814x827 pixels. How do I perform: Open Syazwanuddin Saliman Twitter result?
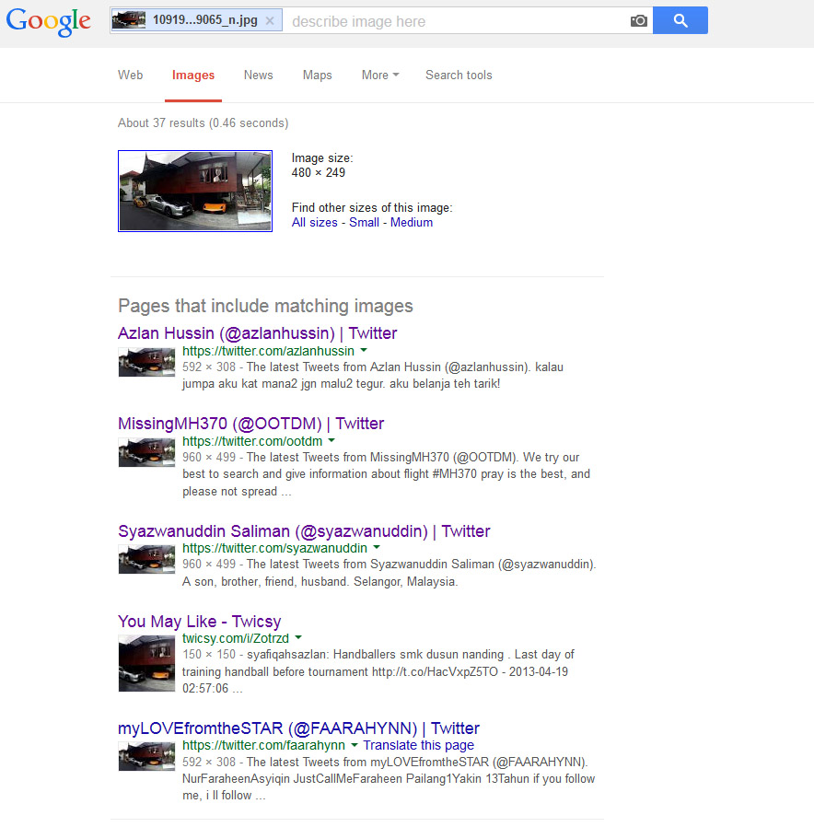click(x=304, y=531)
